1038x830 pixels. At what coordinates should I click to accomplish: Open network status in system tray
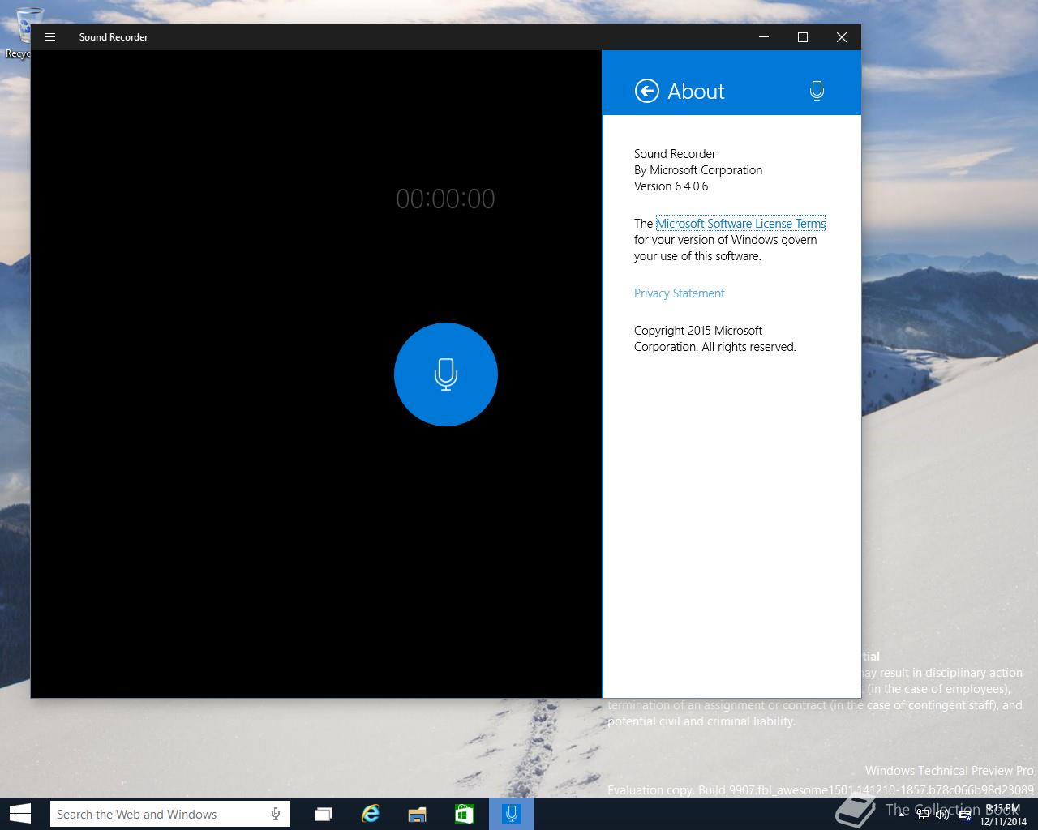[x=923, y=815]
